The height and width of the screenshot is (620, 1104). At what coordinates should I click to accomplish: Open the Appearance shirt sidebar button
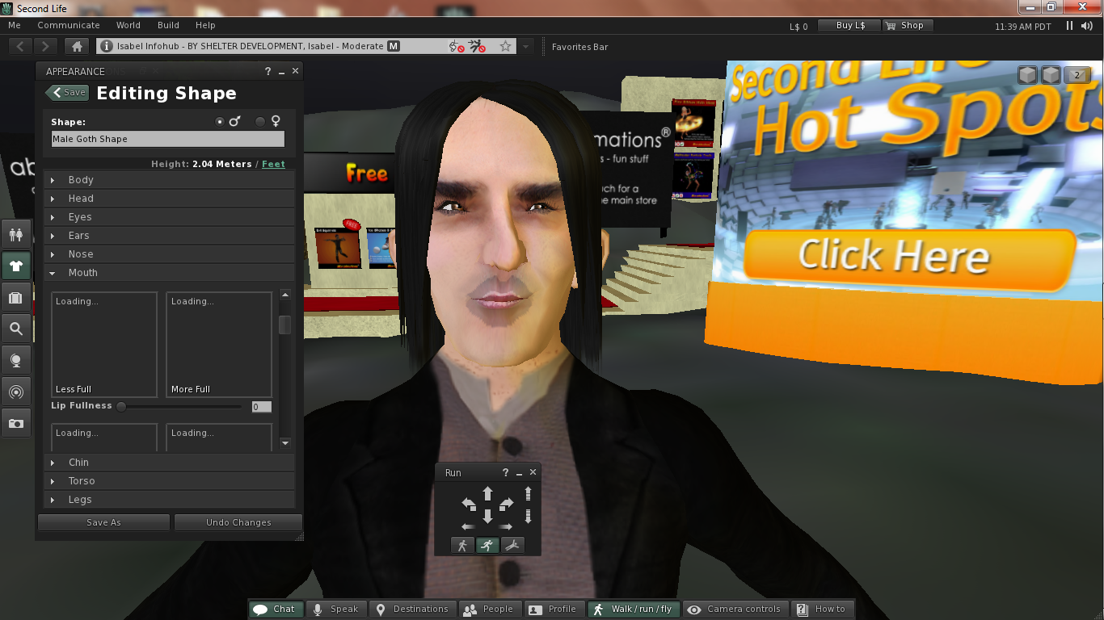(x=16, y=266)
